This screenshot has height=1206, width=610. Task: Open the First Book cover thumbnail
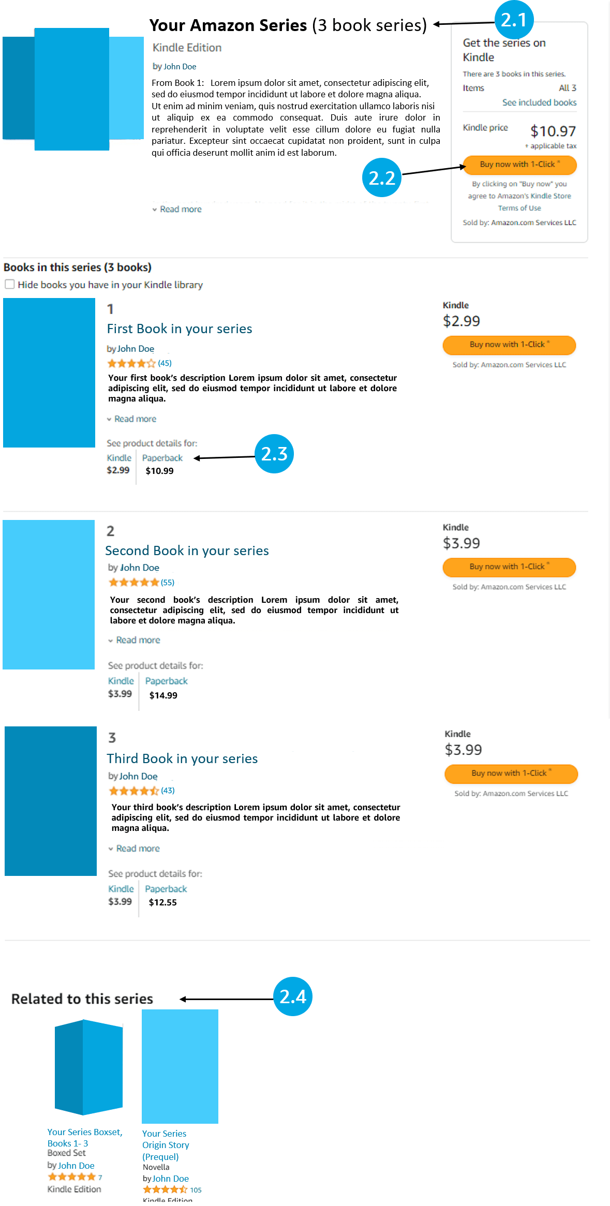[x=49, y=373]
